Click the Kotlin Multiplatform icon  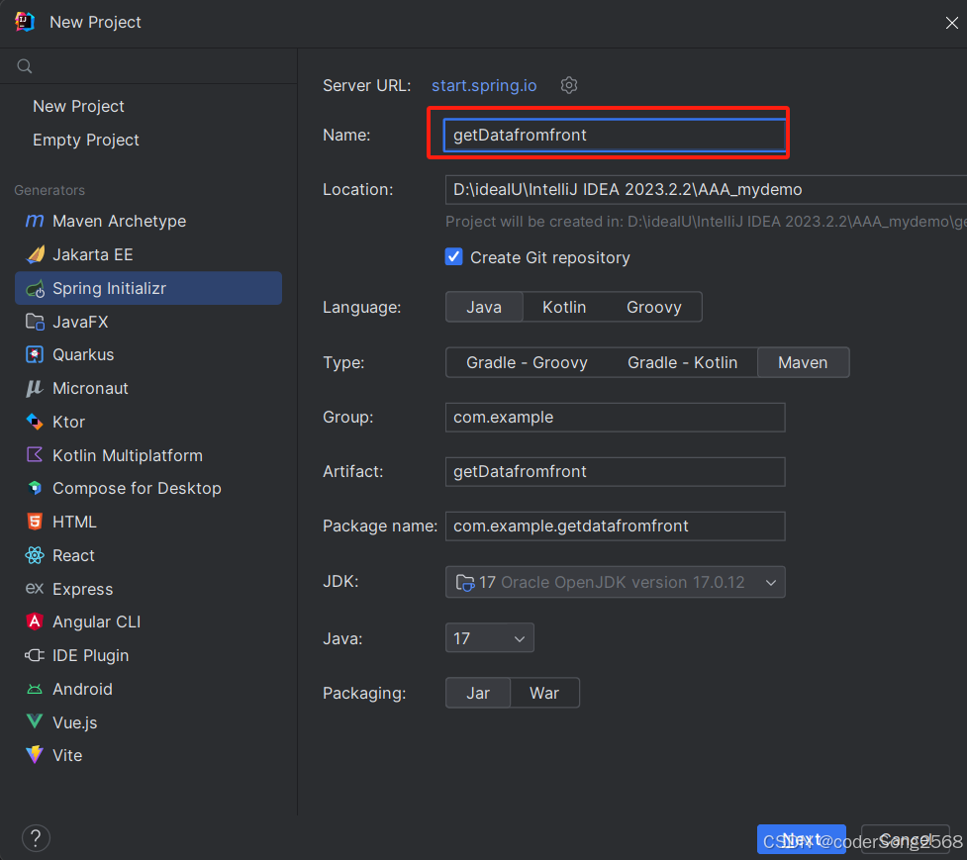35,455
